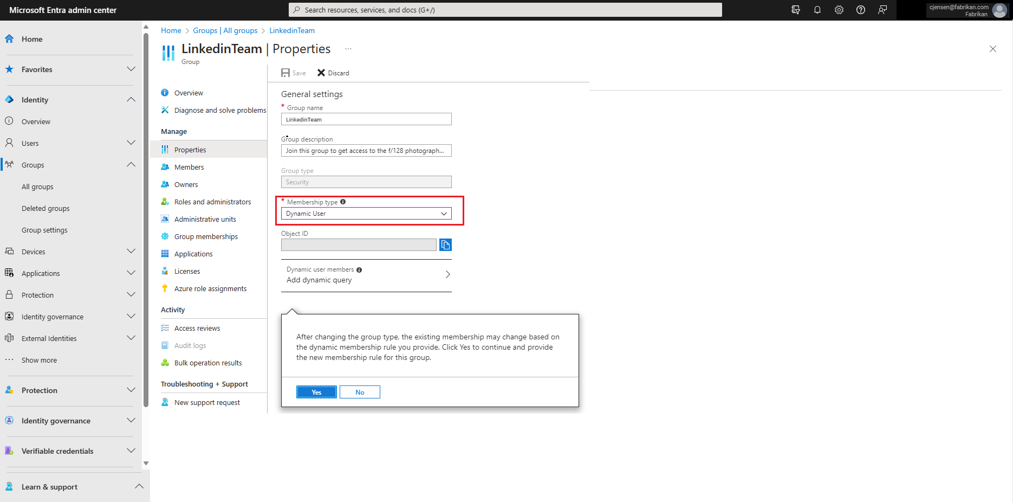Confirm with the Yes button
Viewport: 1013px width, 502px height.
(316, 392)
